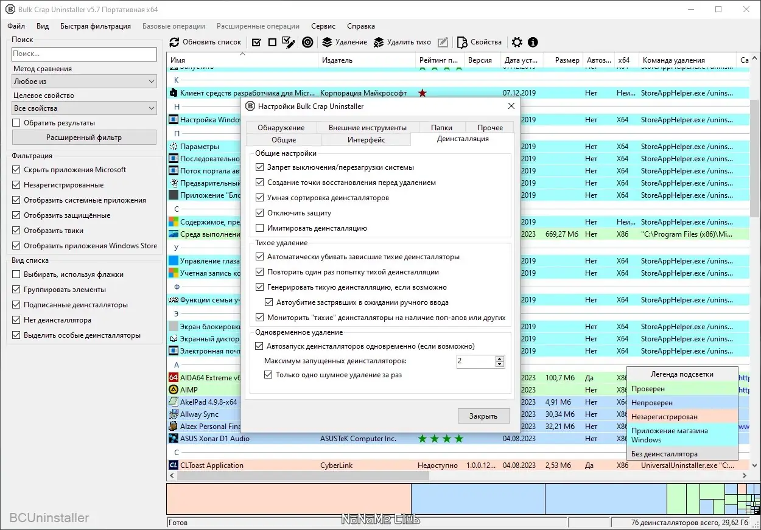Disable Скрыть приложения Microsoft filter
Viewport: 761px width, 530px height.
[x=16, y=170]
